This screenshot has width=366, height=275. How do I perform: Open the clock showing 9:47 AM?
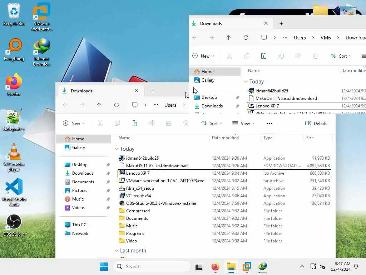(x=340, y=266)
